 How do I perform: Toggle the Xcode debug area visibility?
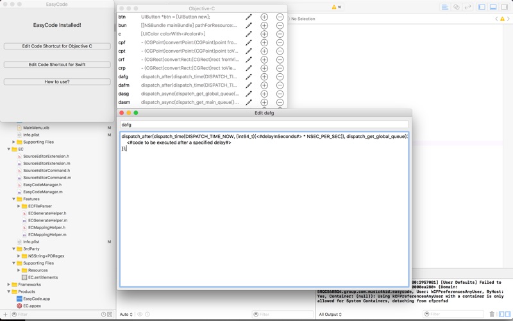pyautogui.click(x=493, y=7)
